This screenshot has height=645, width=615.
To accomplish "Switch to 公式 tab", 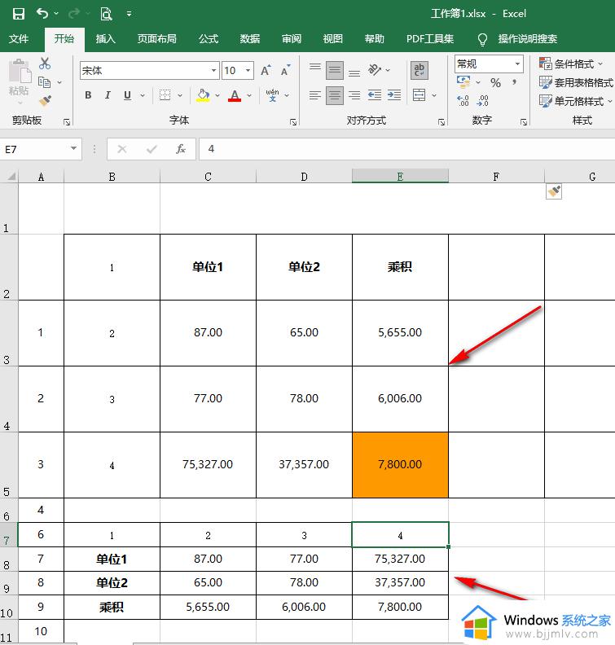I will point(209,38).
